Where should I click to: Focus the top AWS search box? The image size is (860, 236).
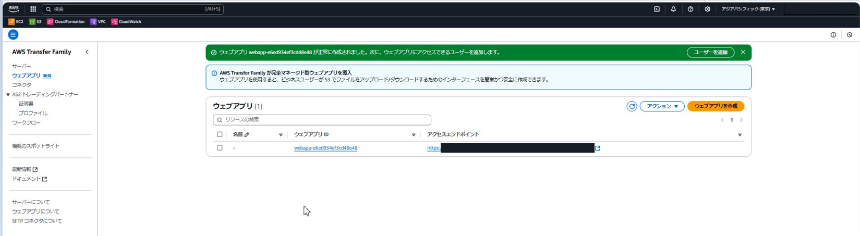pyautogui.click(x=132, y=9)
